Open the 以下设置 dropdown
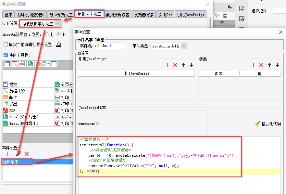 click(x=40, y=23)
